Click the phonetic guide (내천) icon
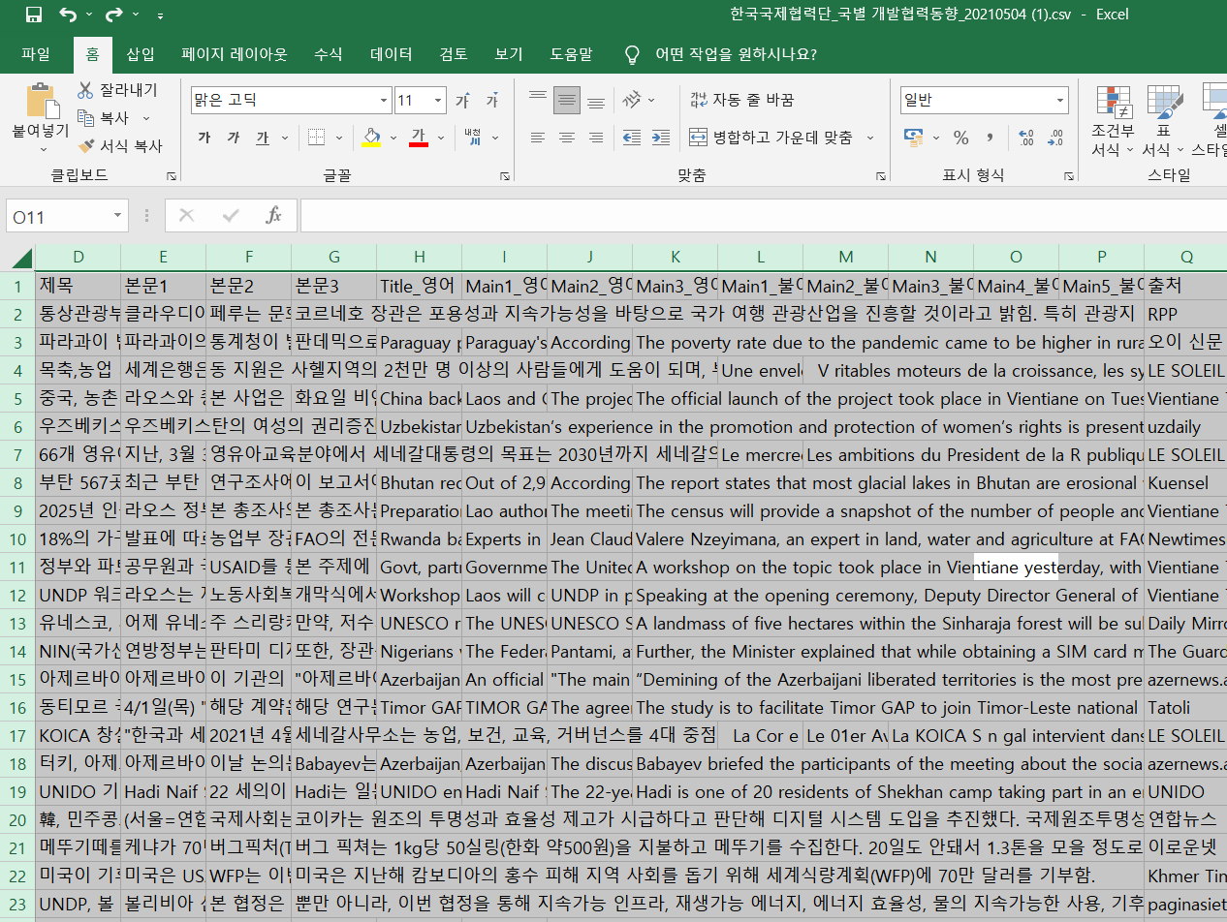Viewport: 1227px width, 922px height. (472, 138)
